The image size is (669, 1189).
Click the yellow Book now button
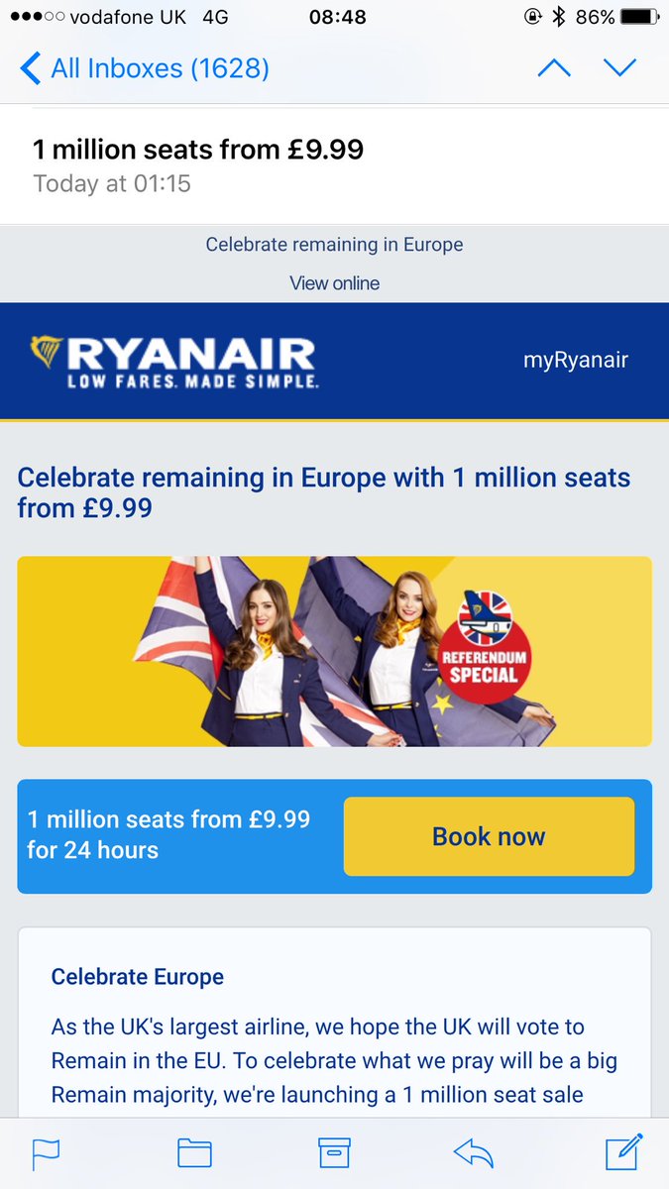[489, 836]
